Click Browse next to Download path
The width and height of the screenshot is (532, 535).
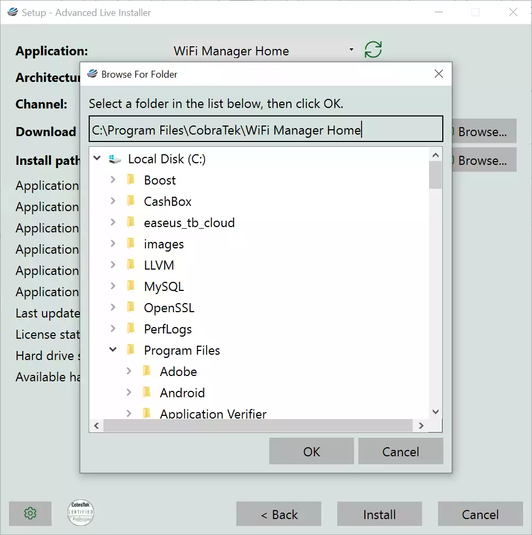[484, 131]
